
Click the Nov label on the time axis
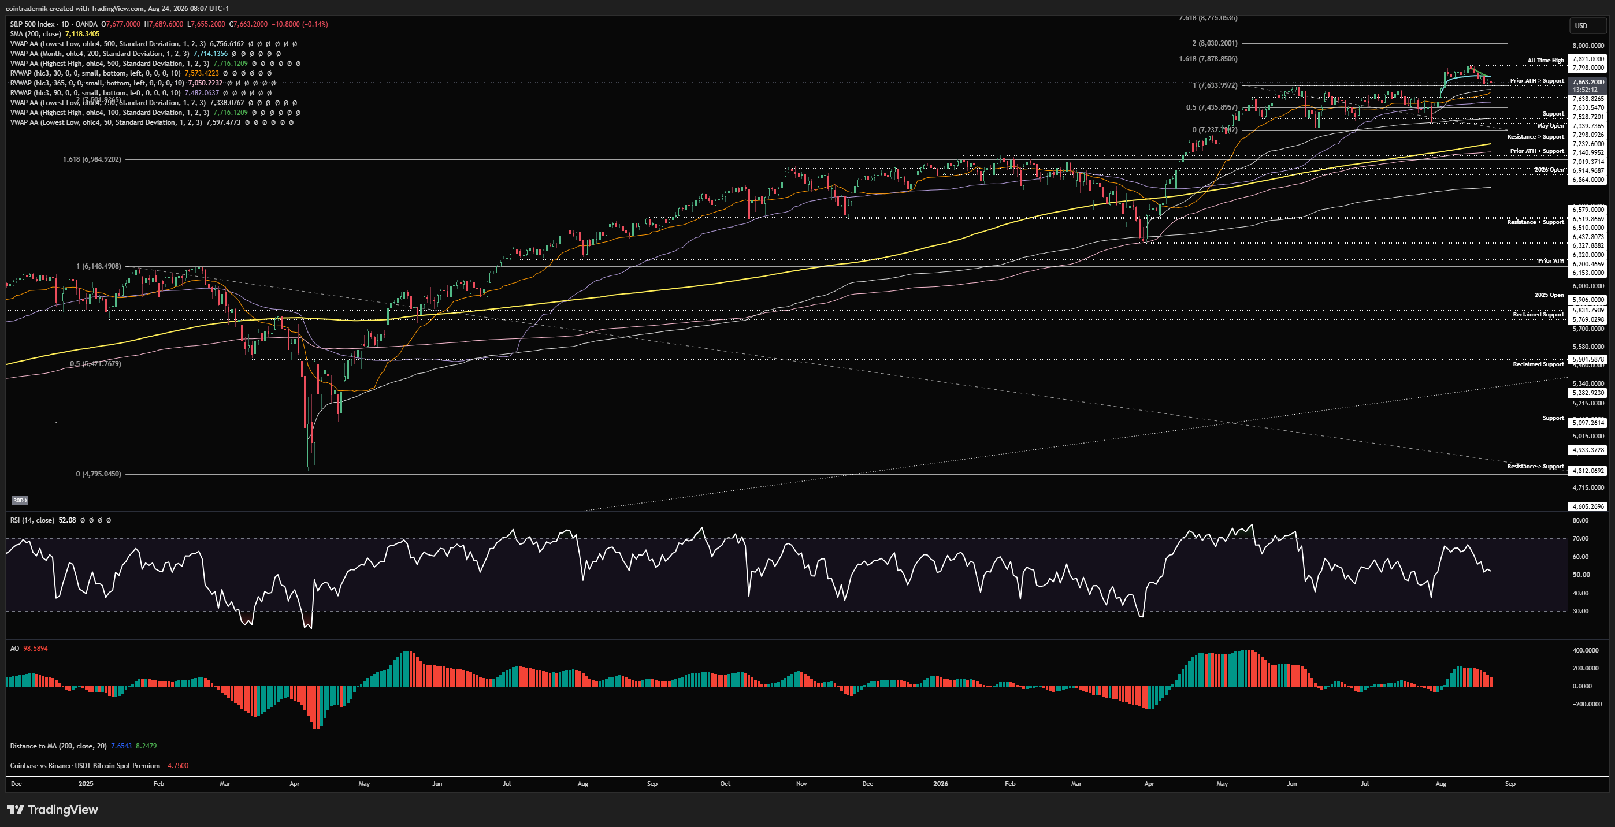pyautogui.click(x=801, y=784)
